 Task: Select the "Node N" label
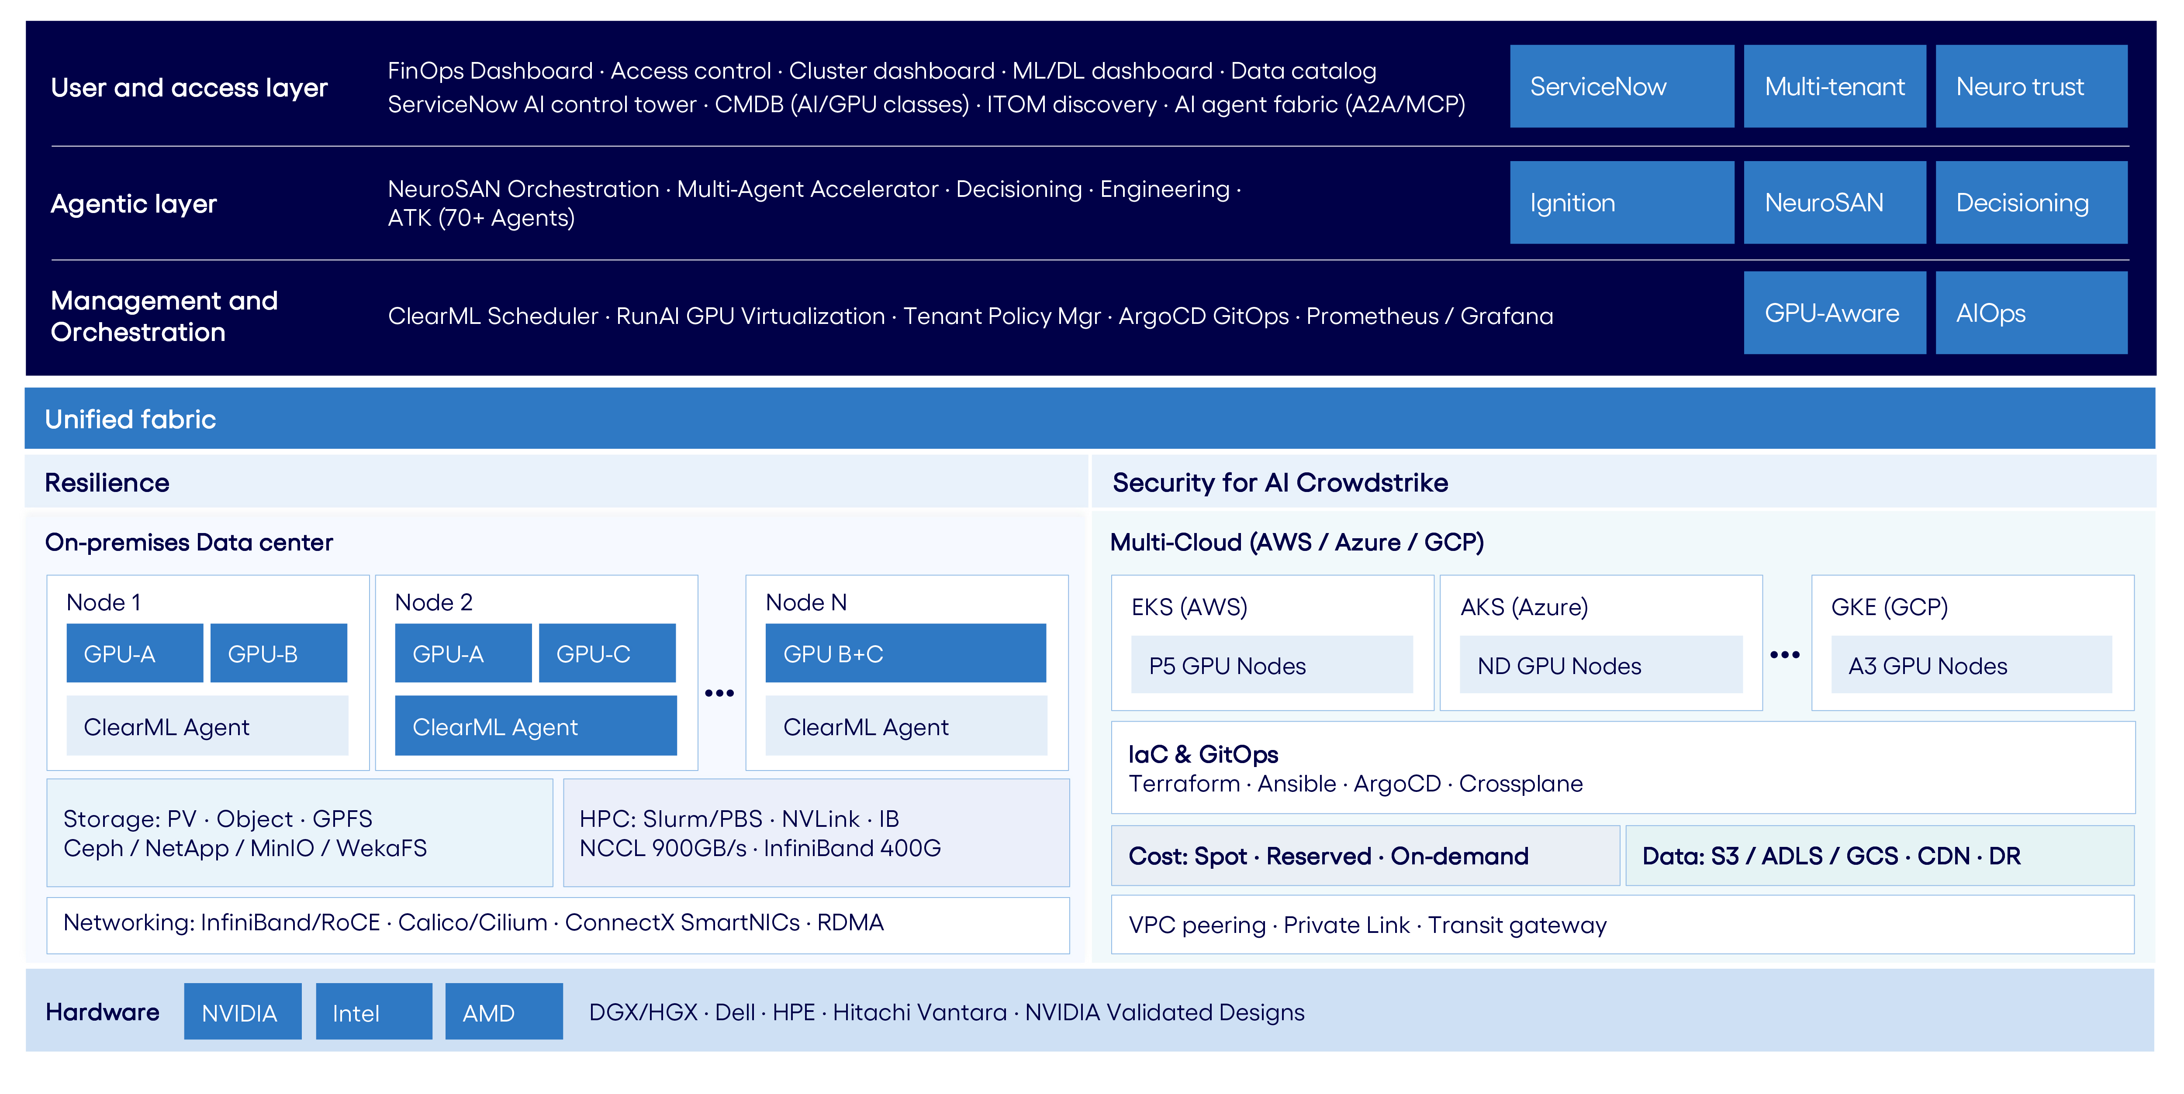click(x=806, y=602)
